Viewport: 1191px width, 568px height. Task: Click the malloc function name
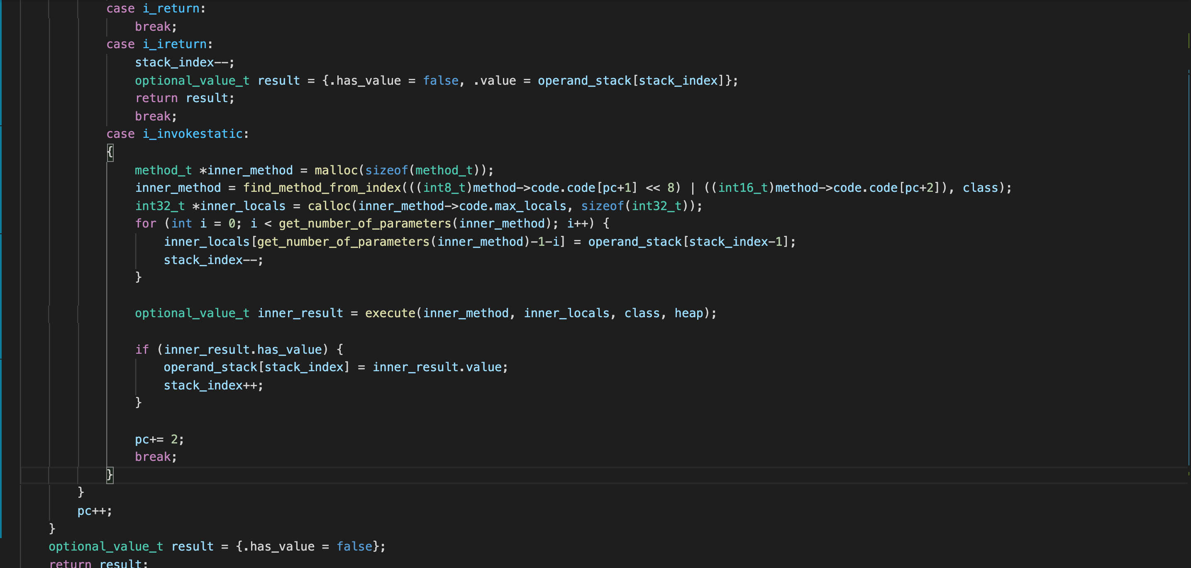[336, 170]
